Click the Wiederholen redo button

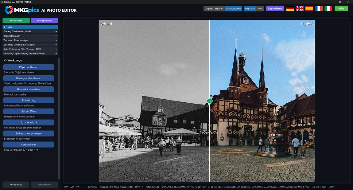coord(44,184)
